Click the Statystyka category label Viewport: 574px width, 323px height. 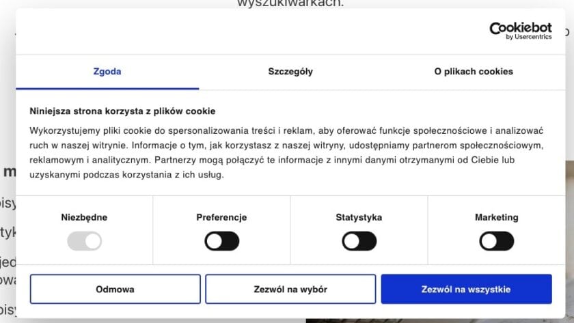point(359,218)
